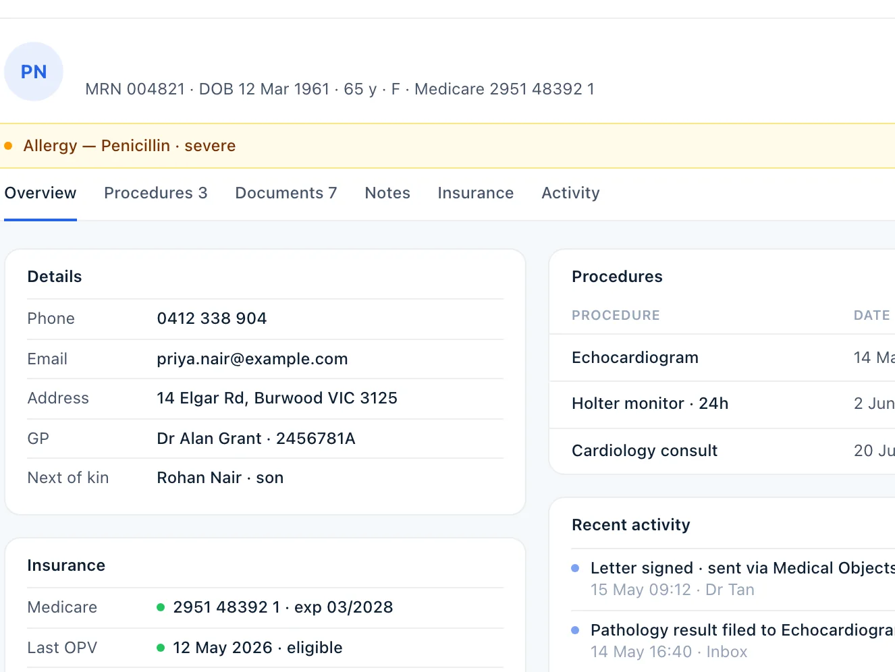The image size is (895, 672).
Task: Open the Documents 7 tab
Action: click(286, 193)
